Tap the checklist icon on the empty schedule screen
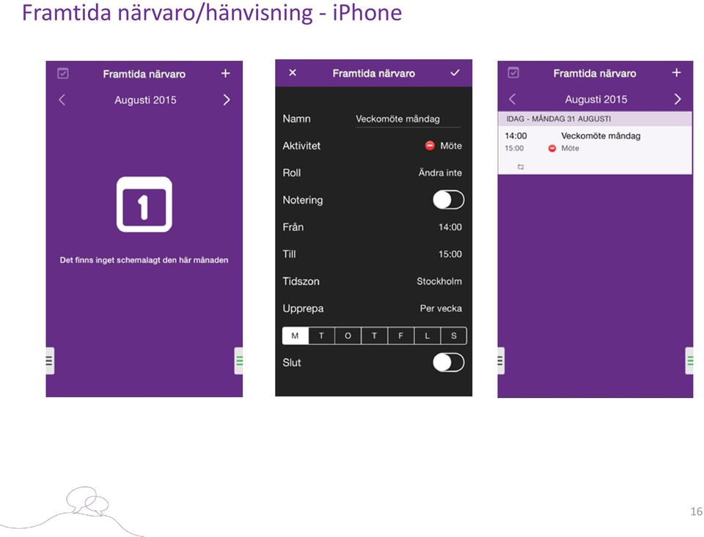704x537 pixels. coord(63,73)
